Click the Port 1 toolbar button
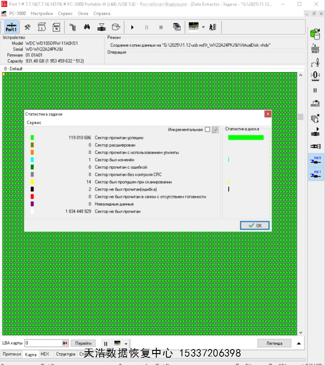 (12, 27)
